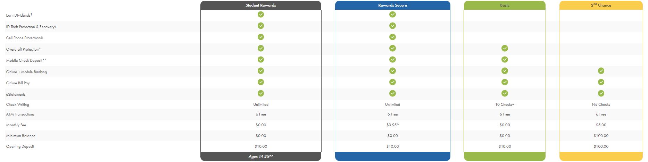Click Student Rewards Cell Phone Protection checkmark
The width and height of the screenshot is (648, 162).
point(261,37)
